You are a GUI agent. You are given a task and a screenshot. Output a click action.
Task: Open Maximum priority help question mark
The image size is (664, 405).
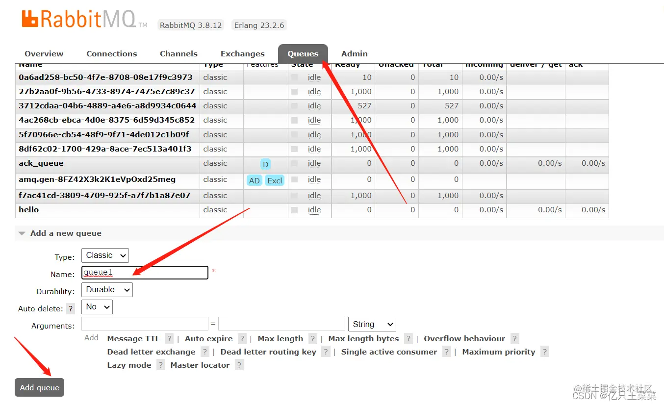click(545, 352)
